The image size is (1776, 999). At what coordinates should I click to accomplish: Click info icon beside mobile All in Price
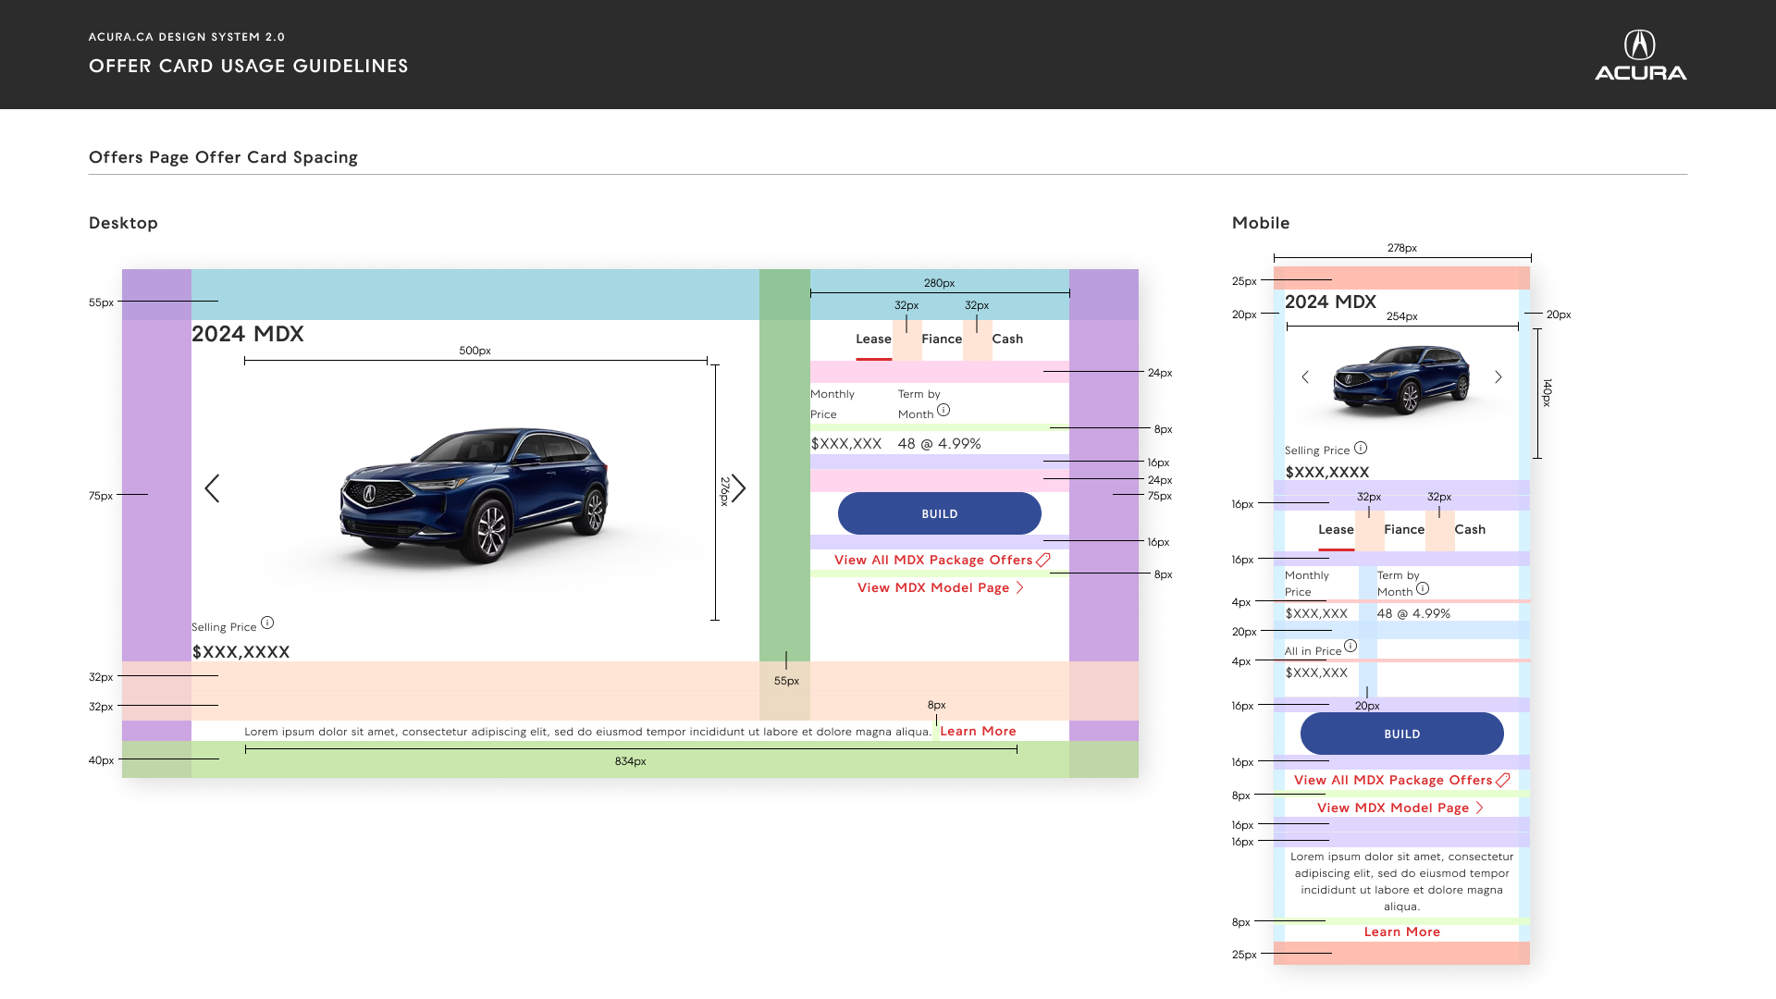(1350, 647)
